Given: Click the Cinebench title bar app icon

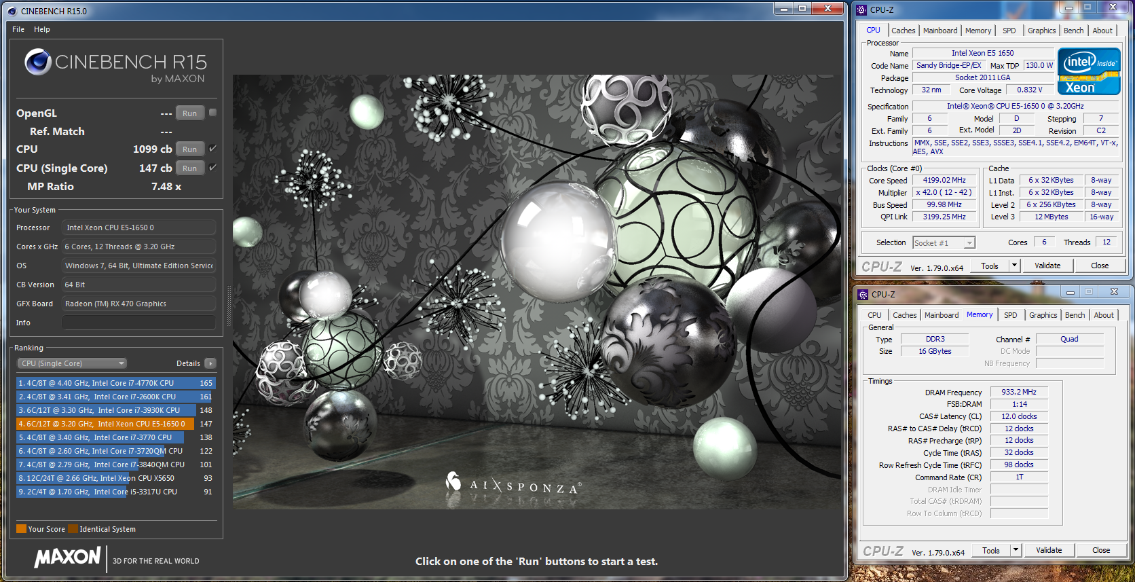Looking at the screenshot, I should click(12, 11).
